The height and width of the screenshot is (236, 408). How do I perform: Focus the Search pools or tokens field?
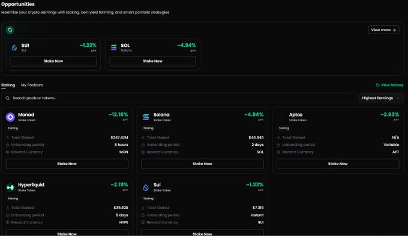pyautogui.click(x=179, y=98)
